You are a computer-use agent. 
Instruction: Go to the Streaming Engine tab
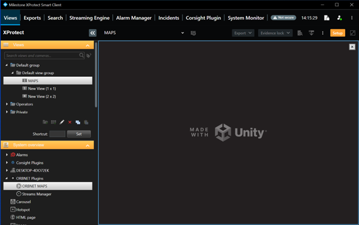89,18
